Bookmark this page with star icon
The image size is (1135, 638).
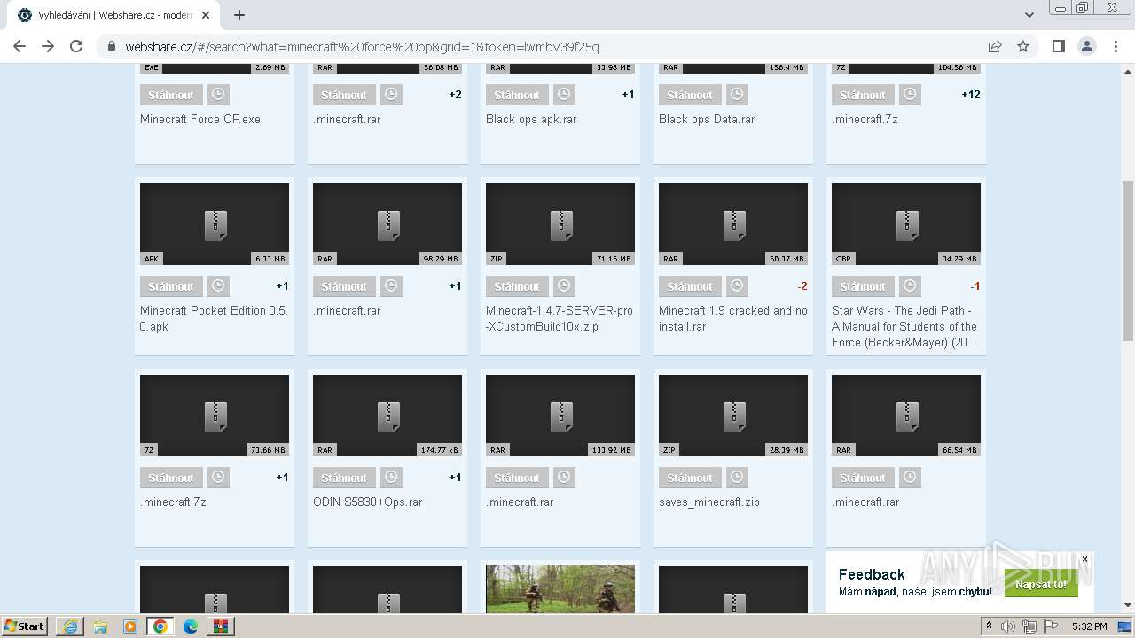(1023, 46)
